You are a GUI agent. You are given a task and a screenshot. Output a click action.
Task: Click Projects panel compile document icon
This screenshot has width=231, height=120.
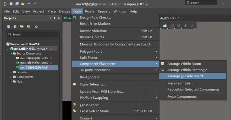15,27
